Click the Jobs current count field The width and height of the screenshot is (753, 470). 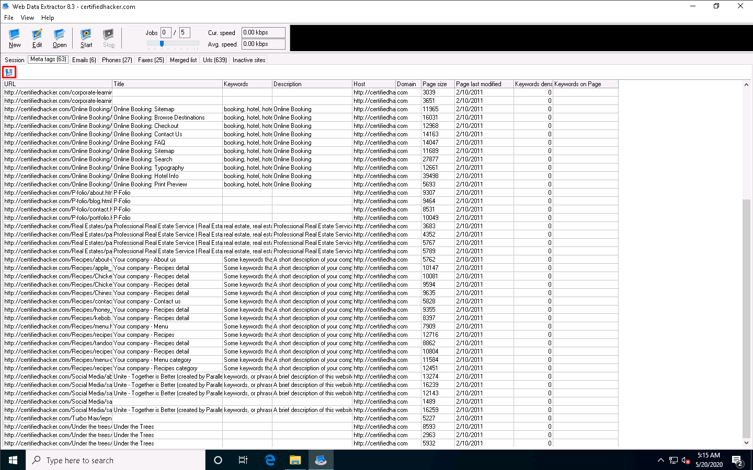pos(166,32)
